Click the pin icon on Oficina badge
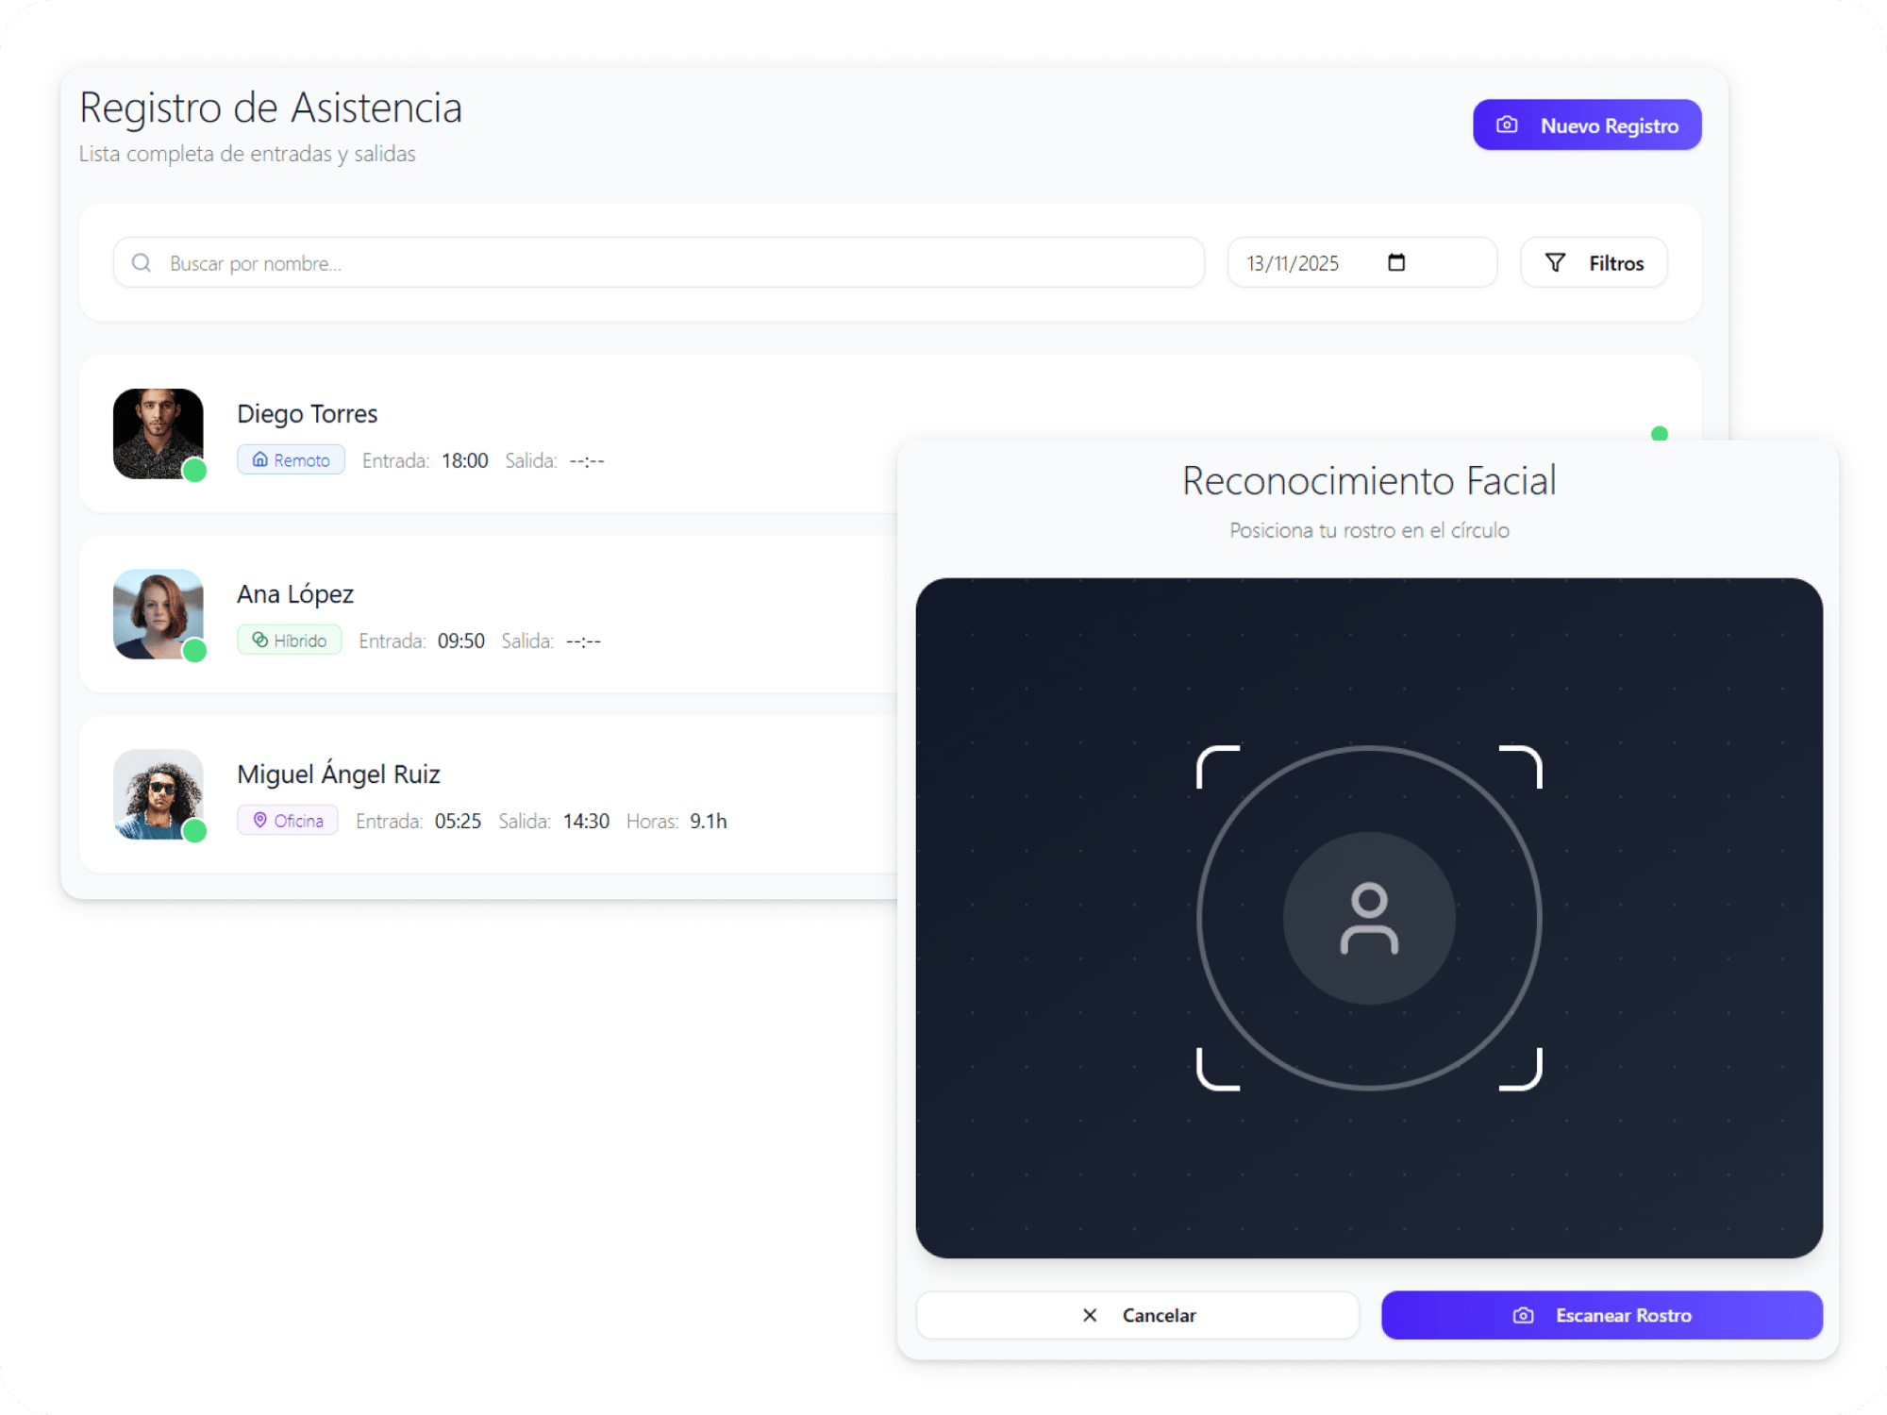This screenshot has height=1415, width=1887. (259, 820)
